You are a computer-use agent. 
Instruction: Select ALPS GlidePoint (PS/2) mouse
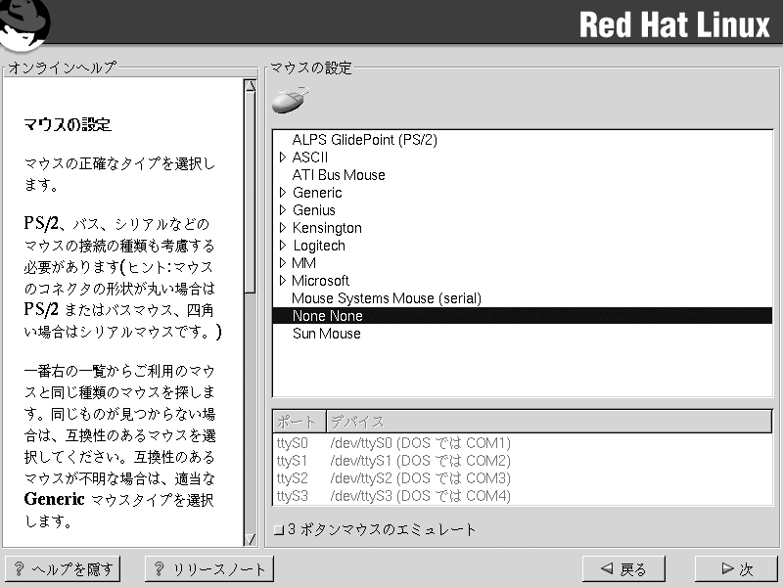[364, 140]
